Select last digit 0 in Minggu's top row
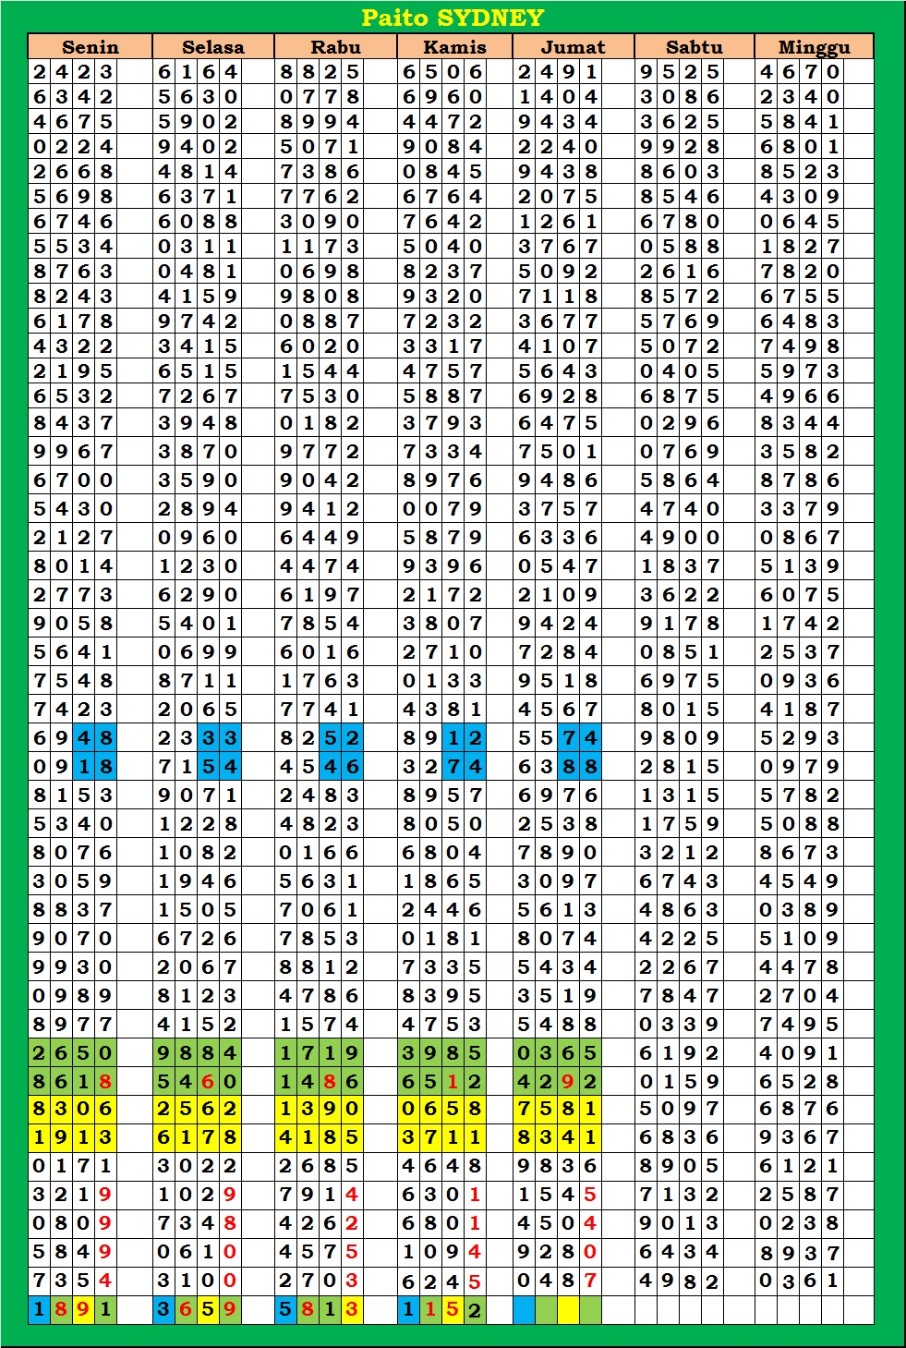 pyautogui.click(x=833, y=72)
